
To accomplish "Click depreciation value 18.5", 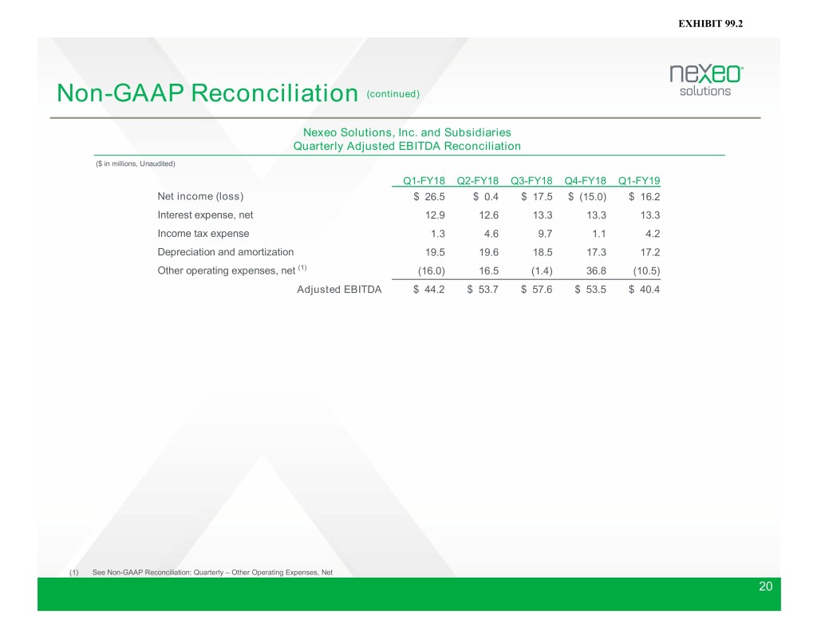I will coord(543,252).
